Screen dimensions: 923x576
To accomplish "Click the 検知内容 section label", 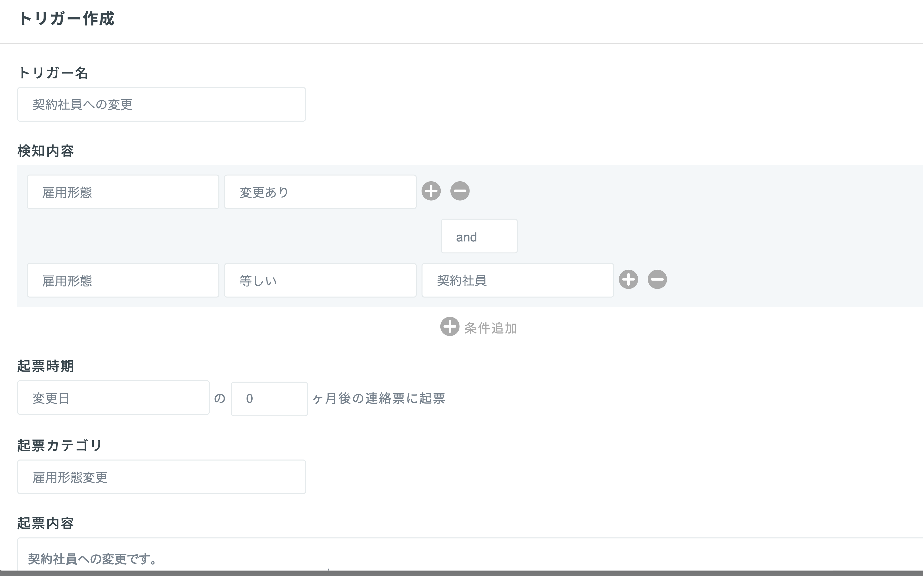I will click(46, 151).
